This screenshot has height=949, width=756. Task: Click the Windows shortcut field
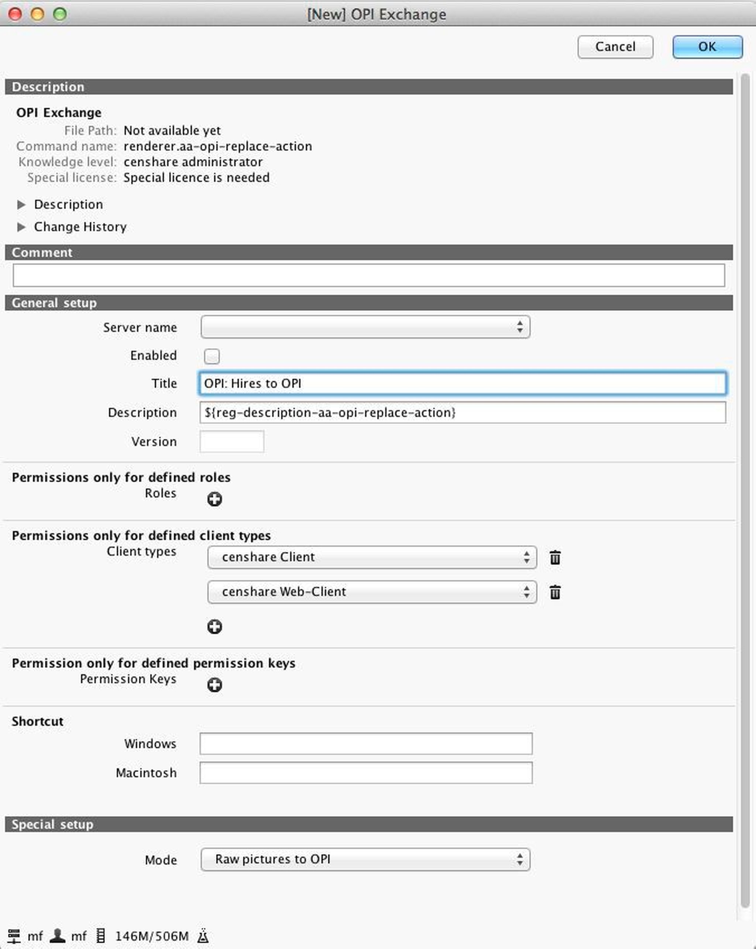[365, 744]
